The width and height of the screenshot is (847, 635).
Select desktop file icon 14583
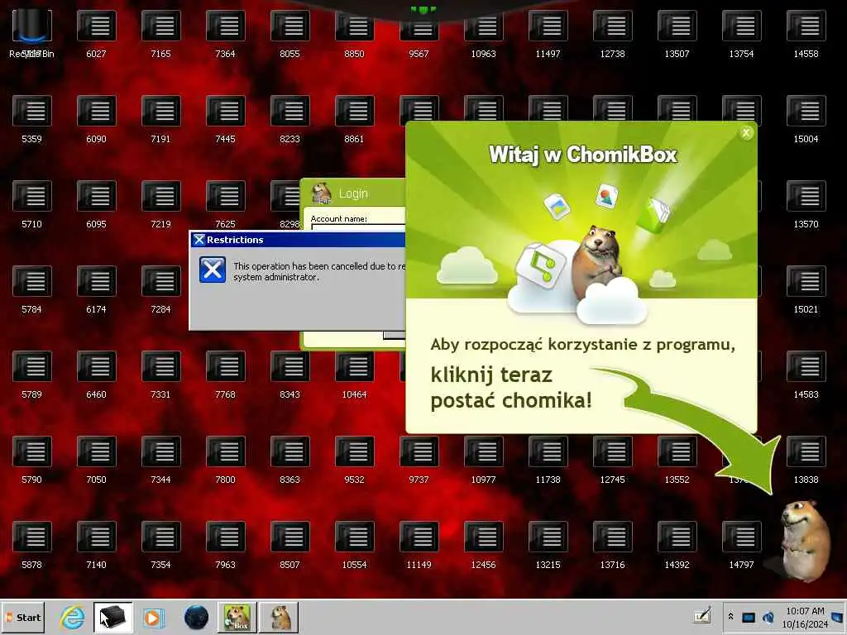click(806, 375)
